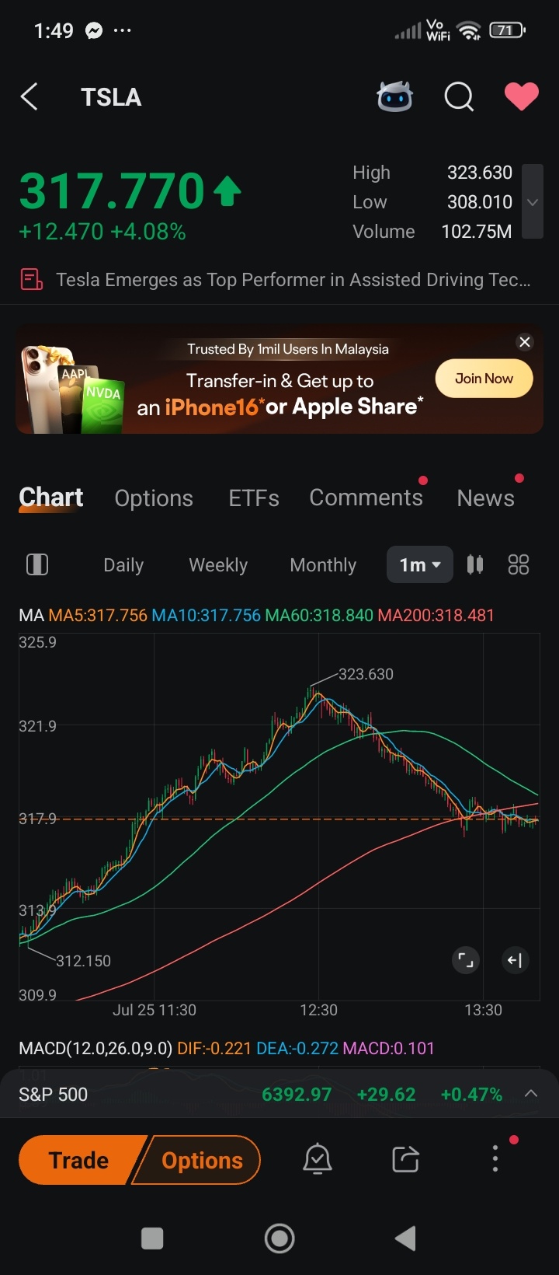Viewport: 559px width, 1275px height.
Task: Switch to the News tab
Action: pyautogui.click(x=486, y=498)
